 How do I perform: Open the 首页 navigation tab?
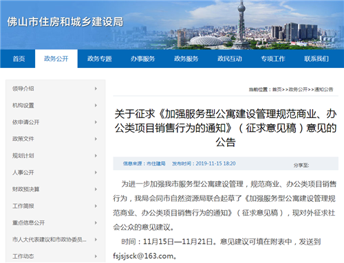coord(19,59)
